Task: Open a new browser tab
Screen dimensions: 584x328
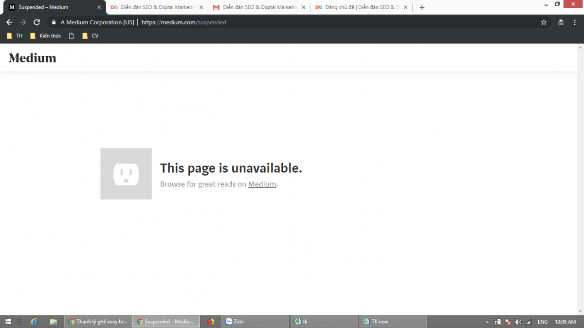Action: (x=422, y=7)
